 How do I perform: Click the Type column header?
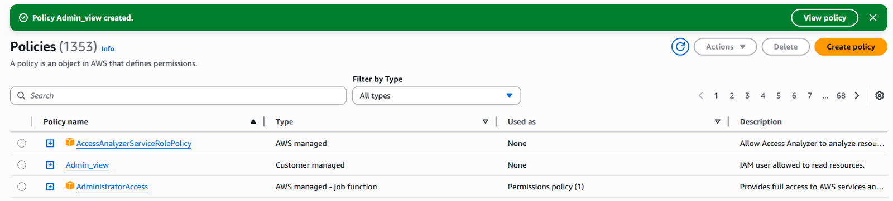(284, 121)
